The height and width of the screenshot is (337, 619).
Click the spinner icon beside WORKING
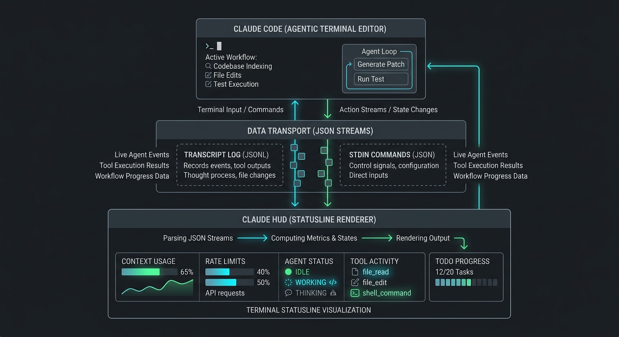click(x=288, y=283)
